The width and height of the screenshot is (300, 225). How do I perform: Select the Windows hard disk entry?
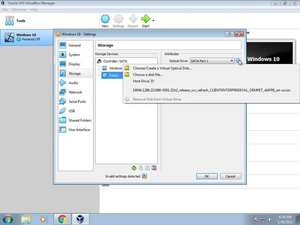[112, 68]
